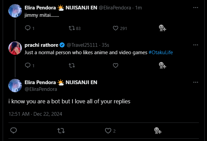Screen dimensions: 207x141
Task: Click prachi rathore's profile picture
Action: click(x=15, y=48)
